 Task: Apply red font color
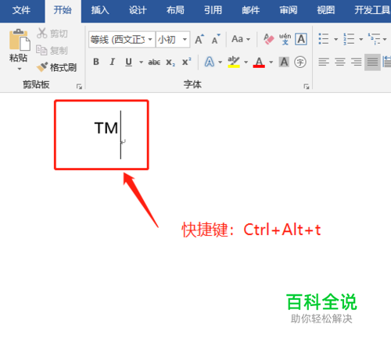(x=259, y=62)
